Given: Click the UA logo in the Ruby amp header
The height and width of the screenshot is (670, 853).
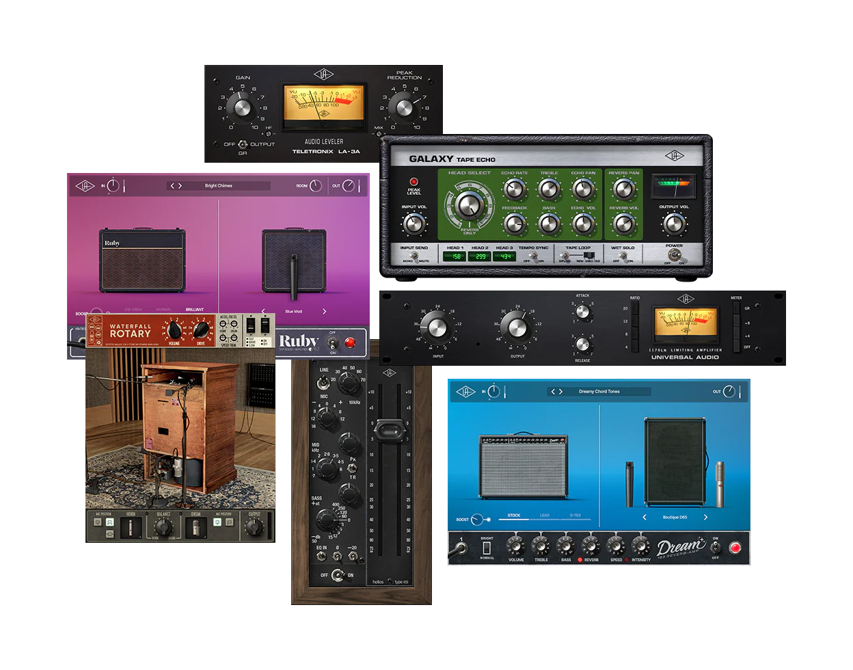Looking at the screenshot, I should [x=85, y=185].
